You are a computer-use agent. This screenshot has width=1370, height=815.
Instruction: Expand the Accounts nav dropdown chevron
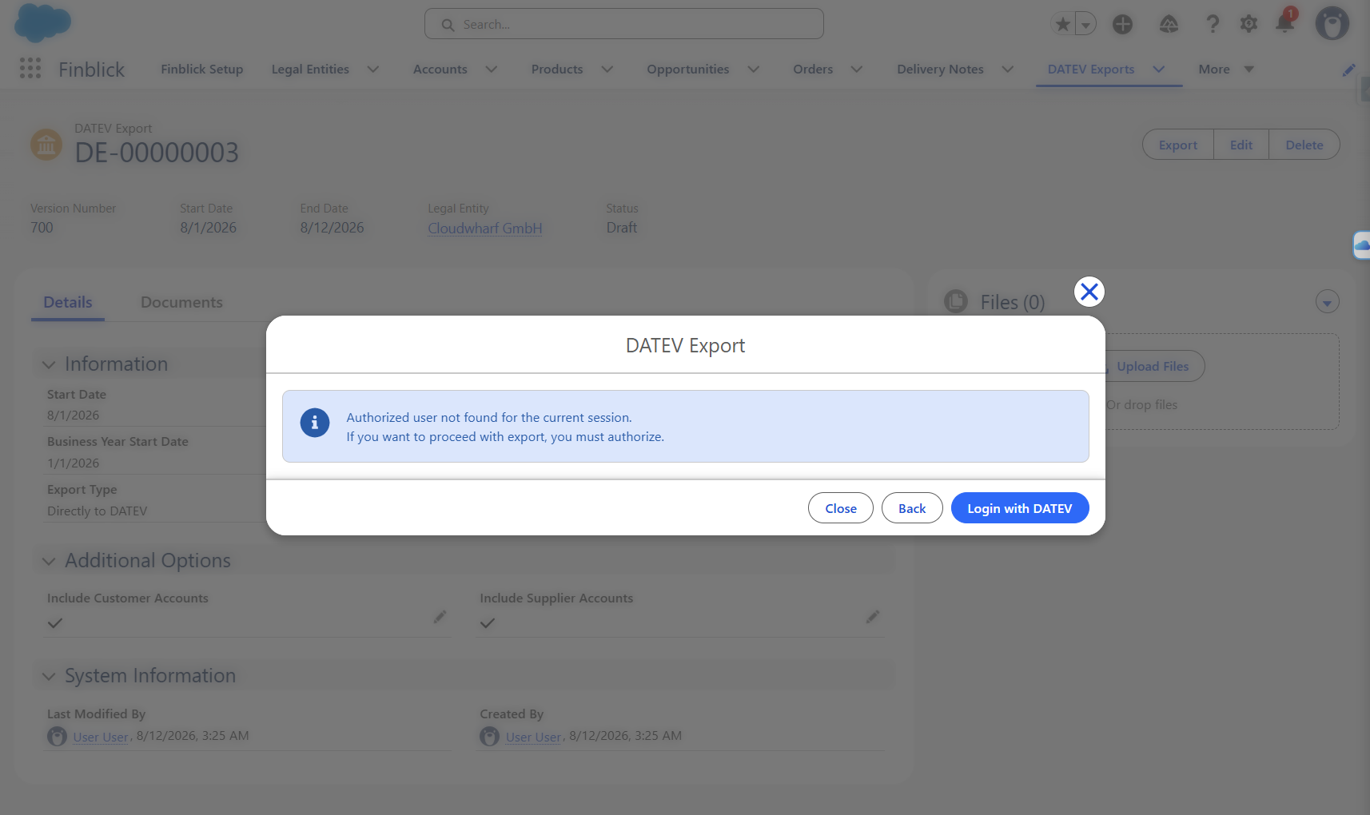click(492, 70)
